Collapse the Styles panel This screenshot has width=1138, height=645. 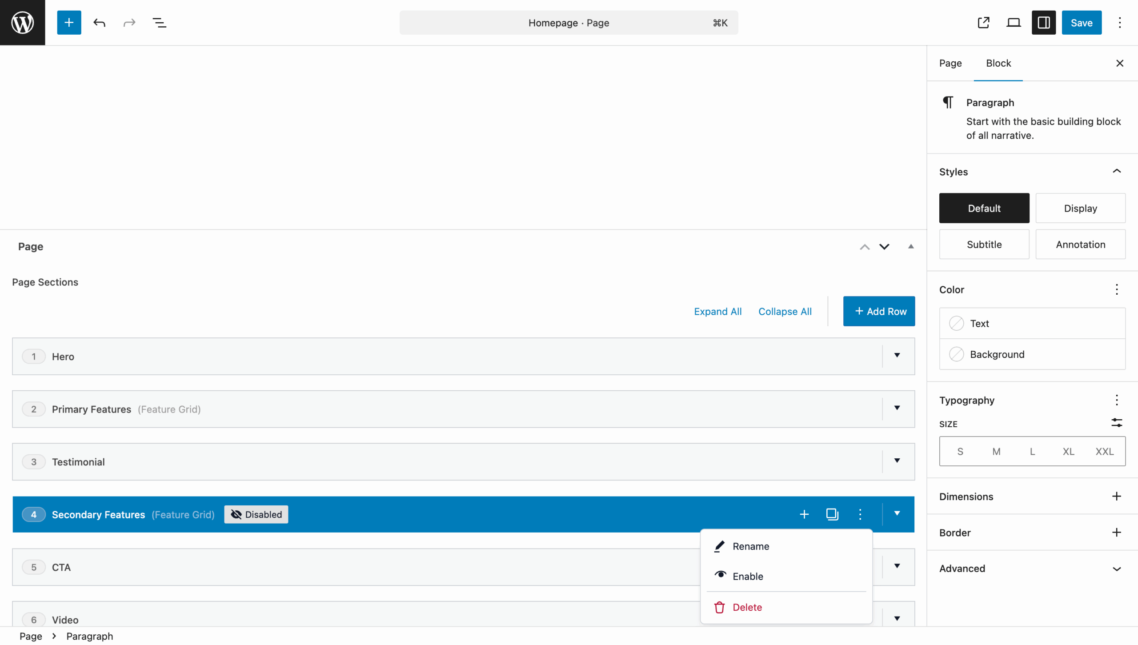tap(1117, 172)
